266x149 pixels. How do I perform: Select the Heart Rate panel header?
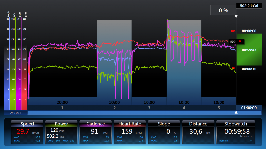click(x=130, y=124)
